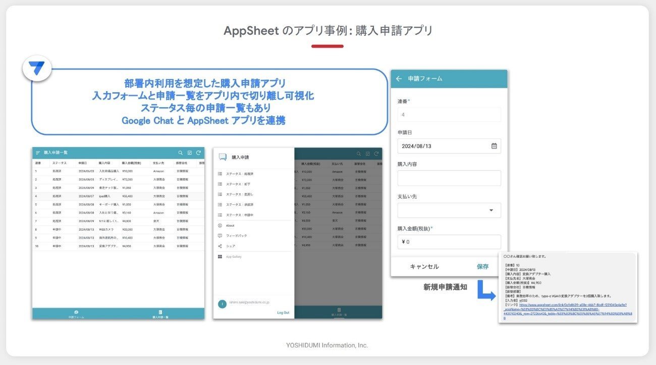
Task: Click the 購入申請 chat-bubble app icon
Action: point(223,157)
